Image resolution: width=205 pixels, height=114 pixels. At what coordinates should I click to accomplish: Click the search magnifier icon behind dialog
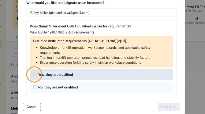15,52
